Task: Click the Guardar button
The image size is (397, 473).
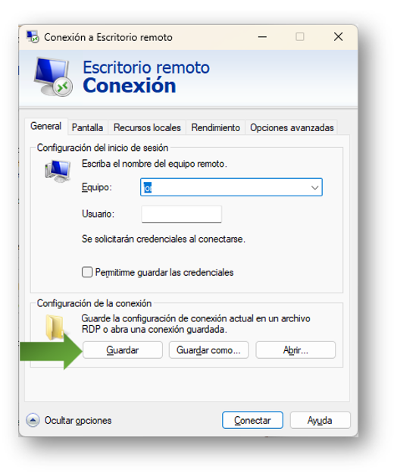Action: pyautogui.click(x=123, y=350)
